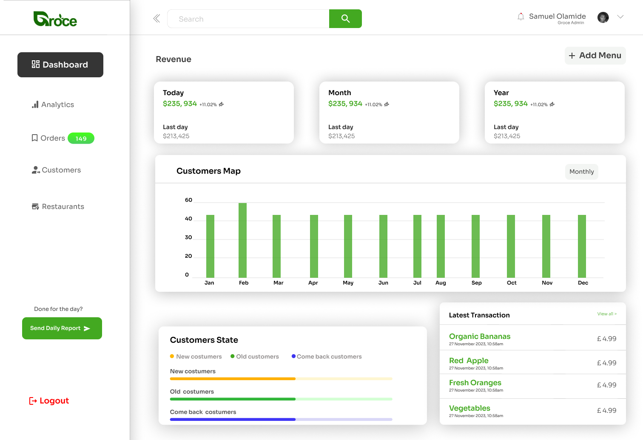Click the Customers sidebar icon
The width and height of the screenshot is (643, 440).
point(36,170)
